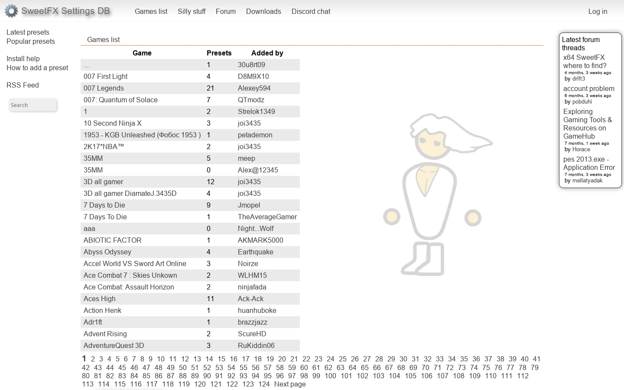
Task: Click the SweetFX Settings DB title
Action: [65, 11]
